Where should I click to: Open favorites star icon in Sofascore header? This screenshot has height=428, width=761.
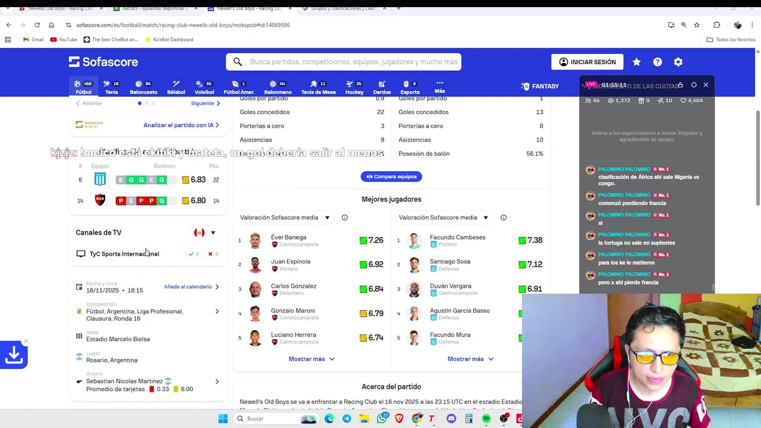coord(637,62)
